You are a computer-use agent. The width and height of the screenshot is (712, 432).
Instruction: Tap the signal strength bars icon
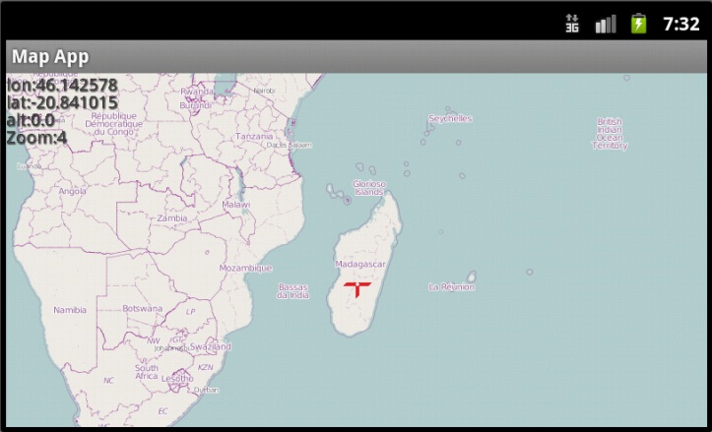606,23
